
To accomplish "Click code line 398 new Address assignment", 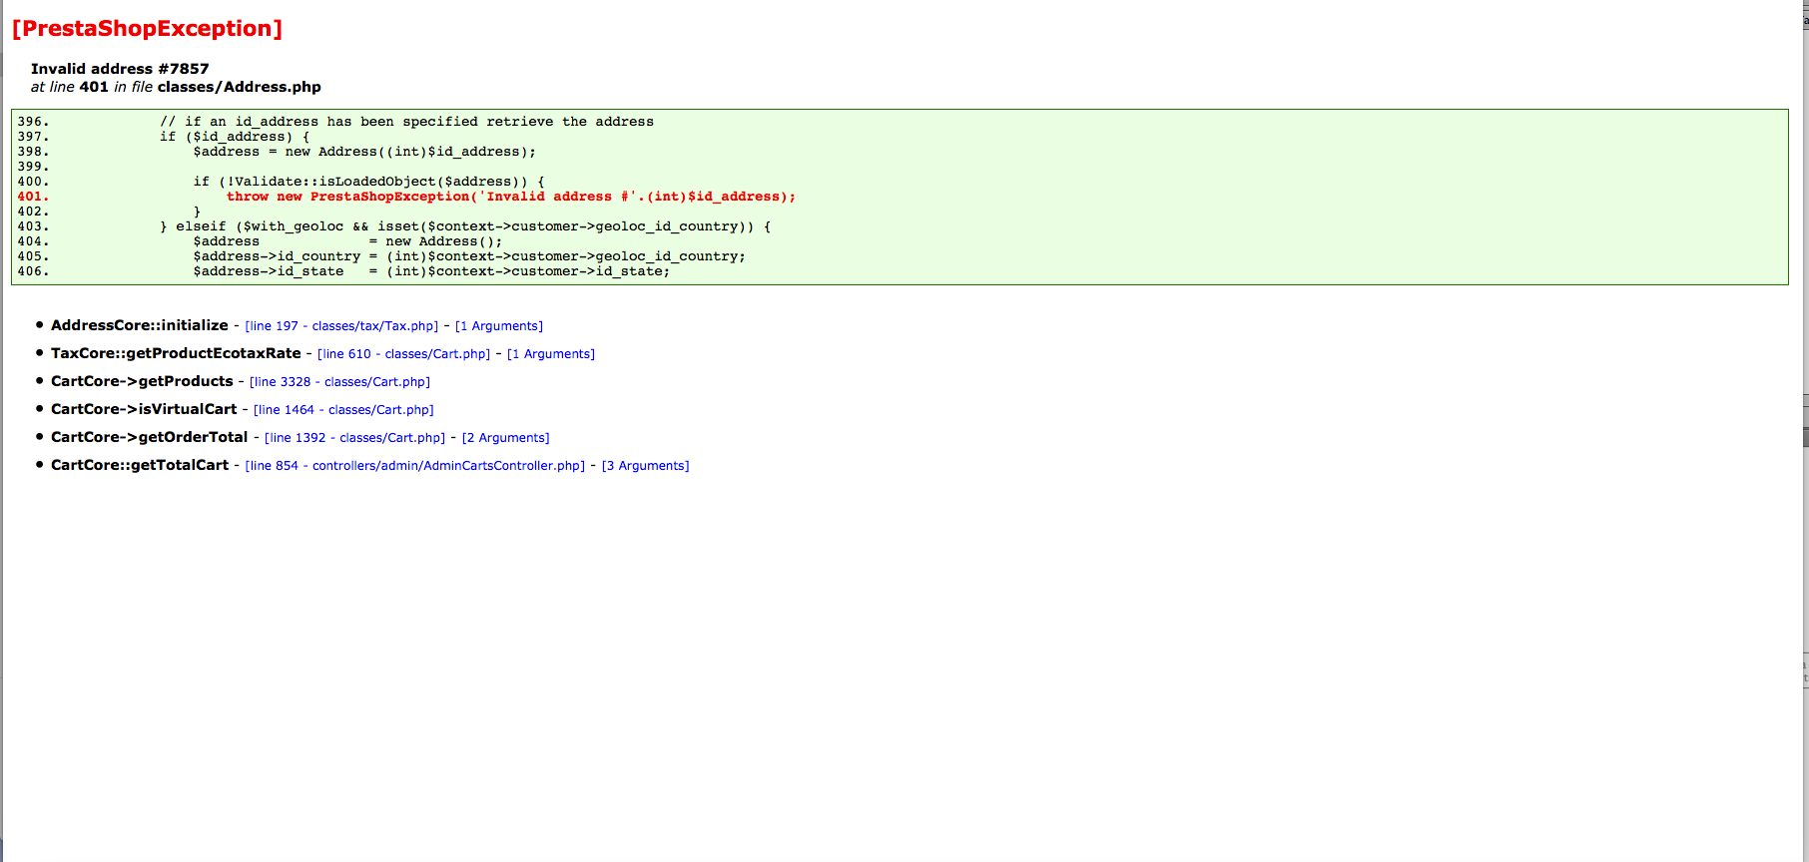I will [364, 152].
